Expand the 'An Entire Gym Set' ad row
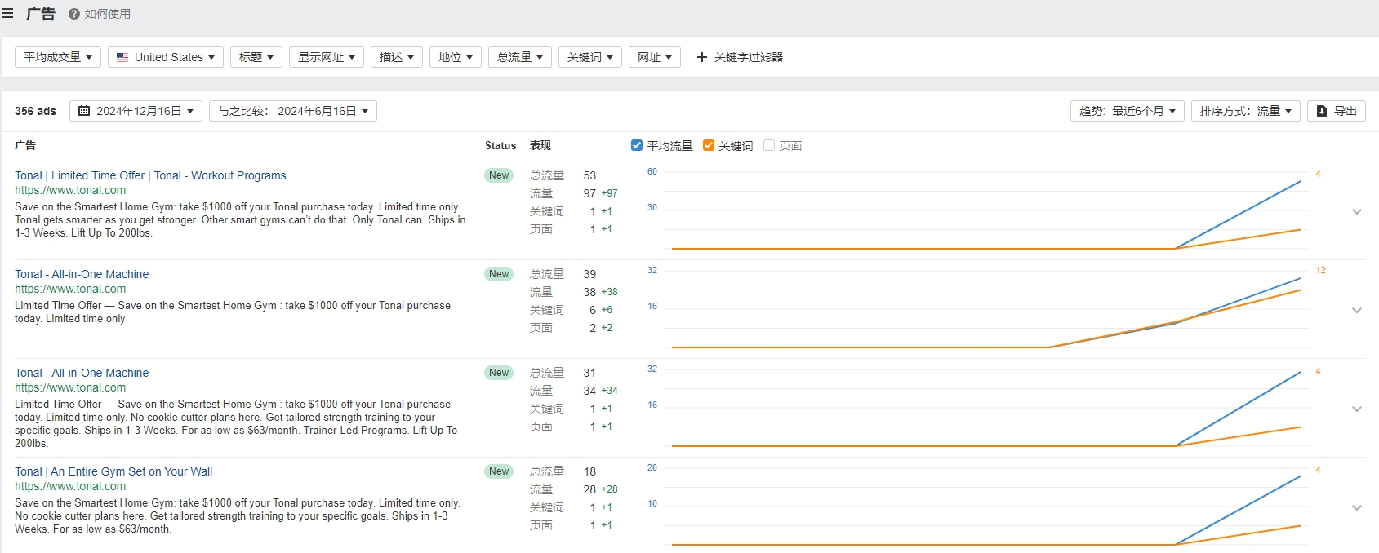Image resolution: width=1379 pixels, height=553 pixels. point(1357,507)
